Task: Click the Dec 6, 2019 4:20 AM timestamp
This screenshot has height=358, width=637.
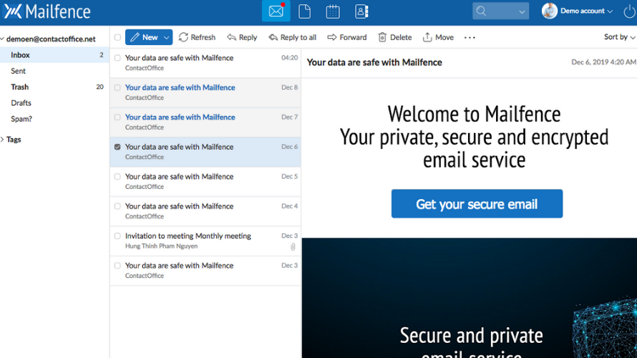Action: point(603,62)
